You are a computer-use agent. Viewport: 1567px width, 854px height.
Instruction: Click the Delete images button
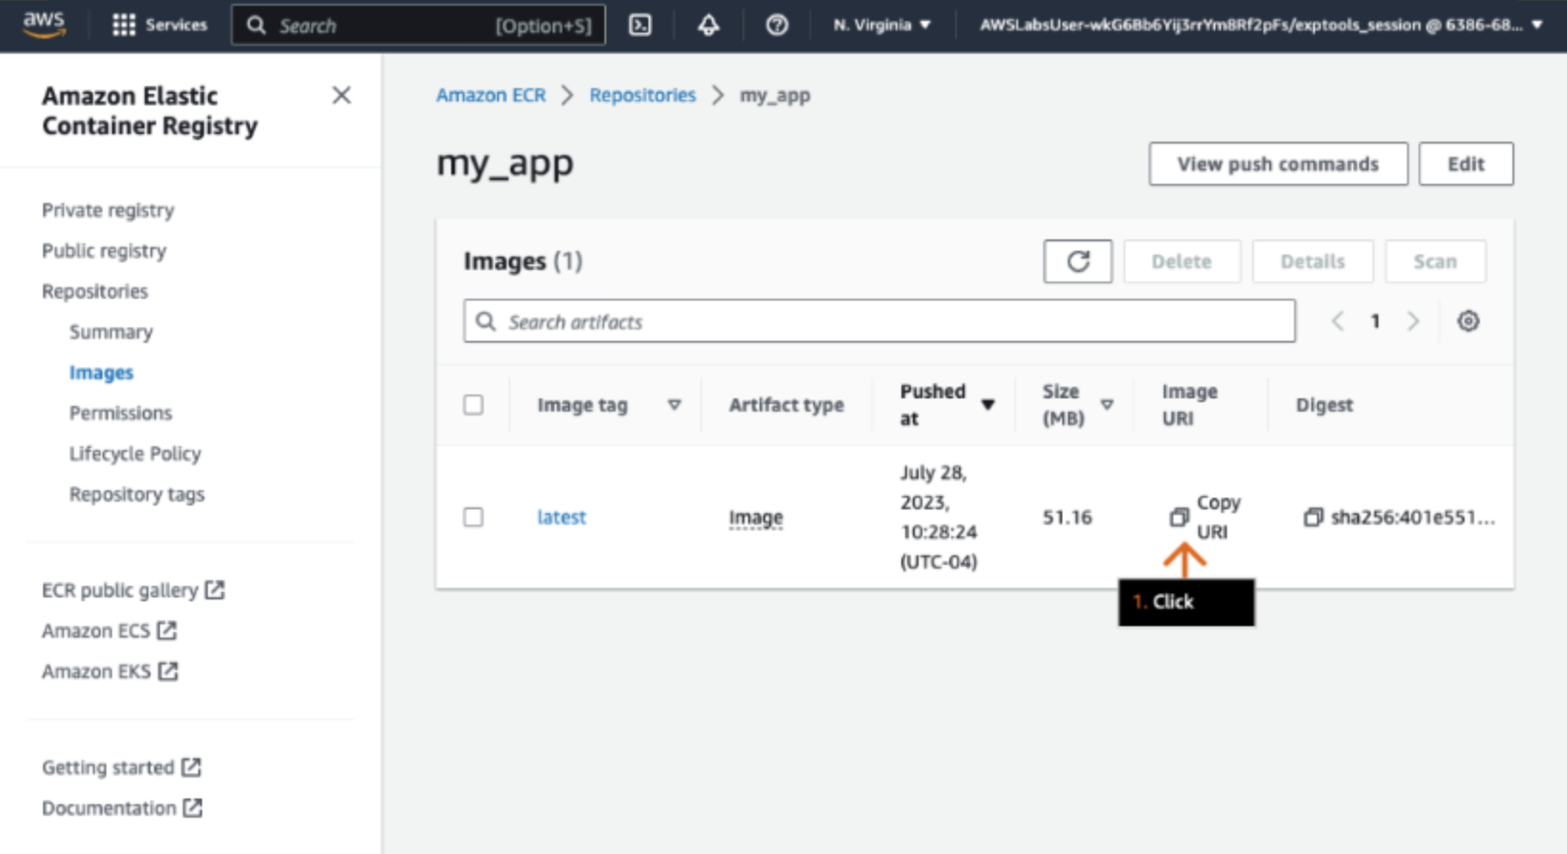[1181, 261]
